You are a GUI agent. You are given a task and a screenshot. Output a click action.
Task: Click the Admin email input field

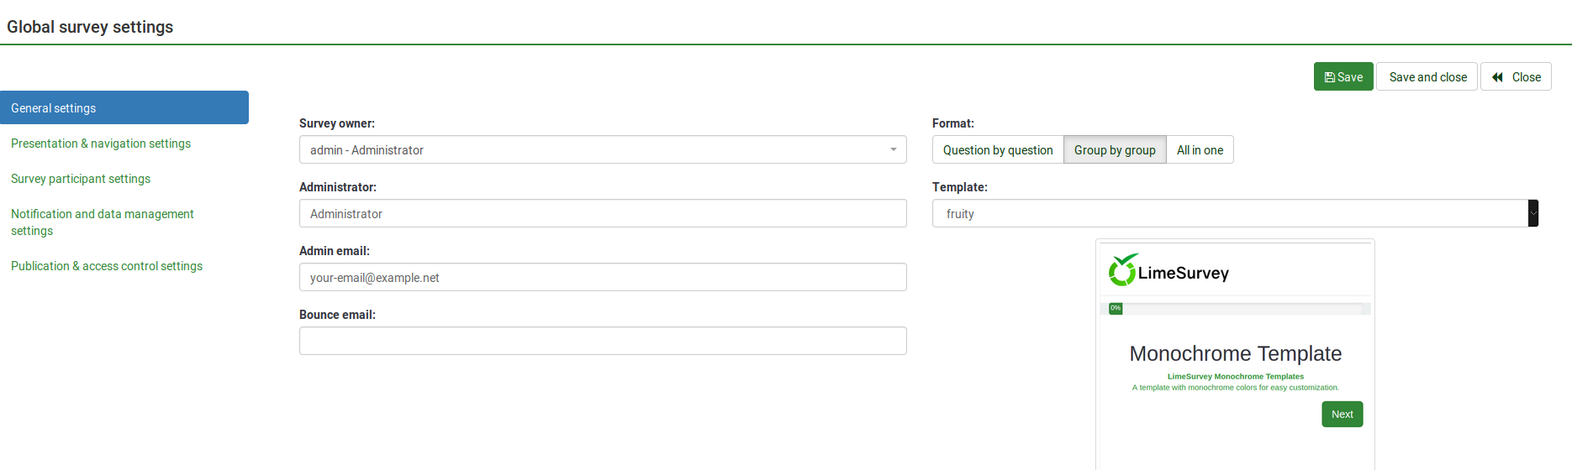pos(602,278)
